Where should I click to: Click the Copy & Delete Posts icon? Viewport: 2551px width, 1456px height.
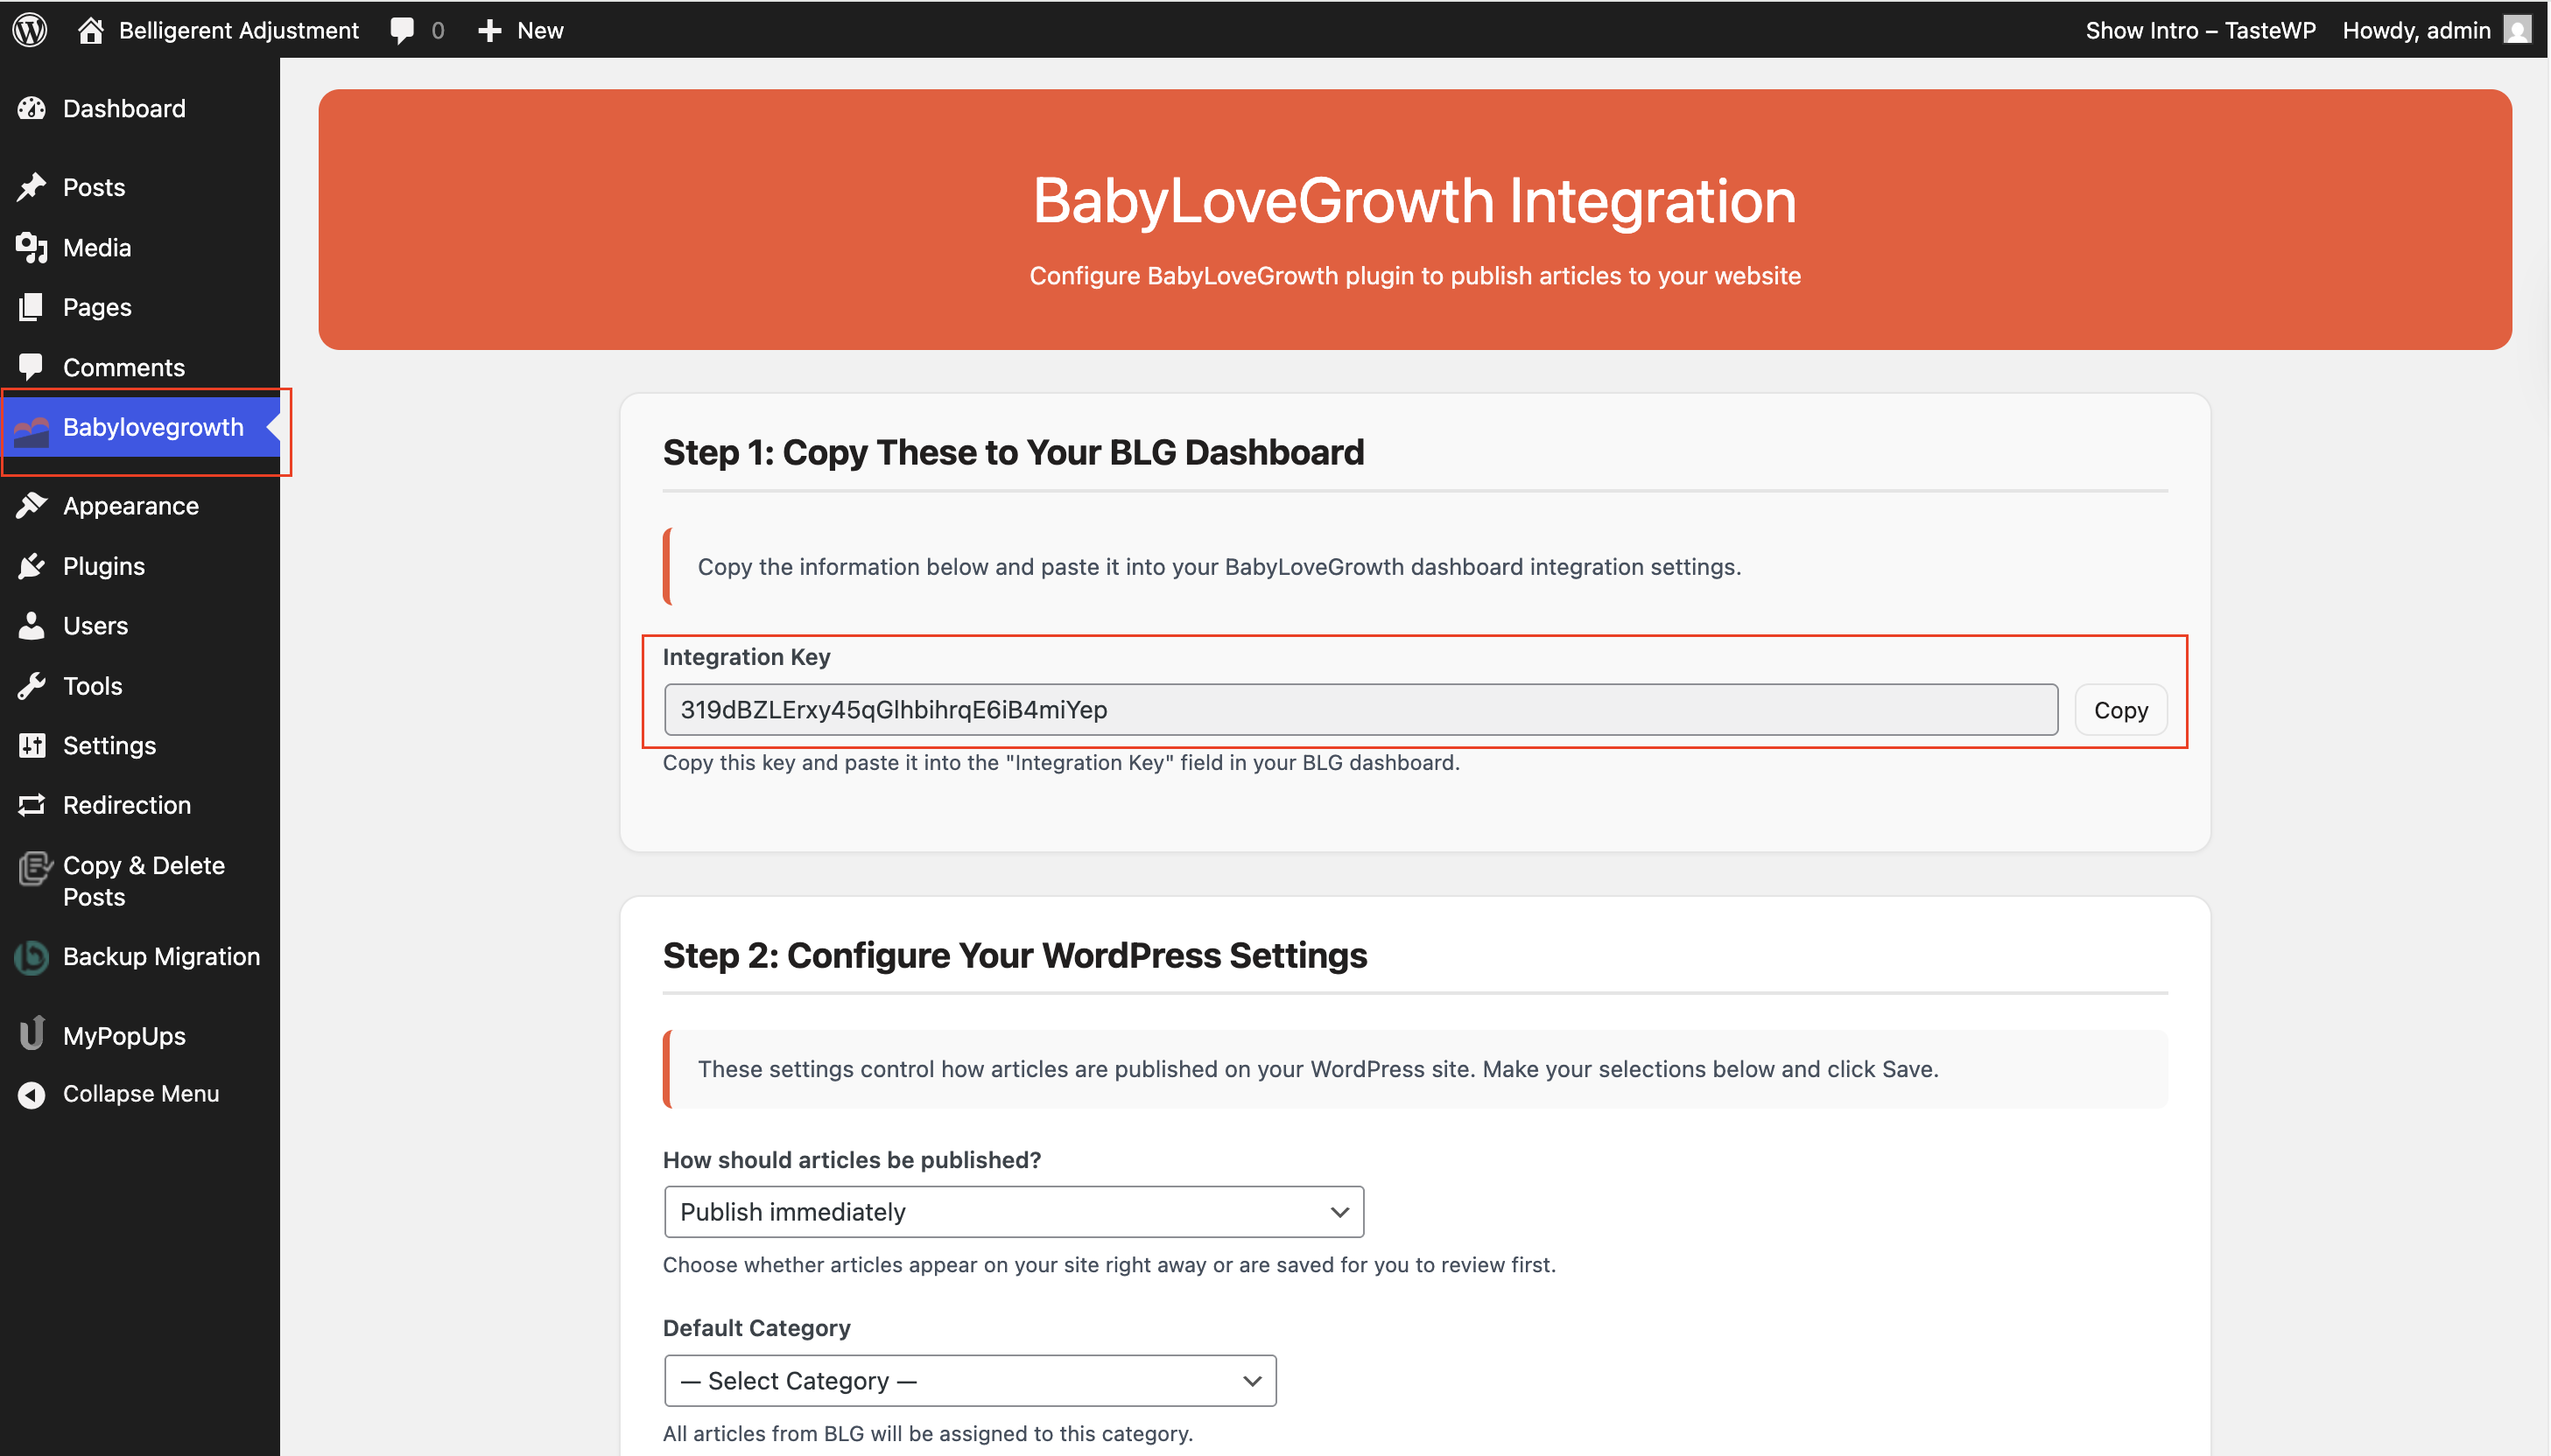tap(34, 868)
